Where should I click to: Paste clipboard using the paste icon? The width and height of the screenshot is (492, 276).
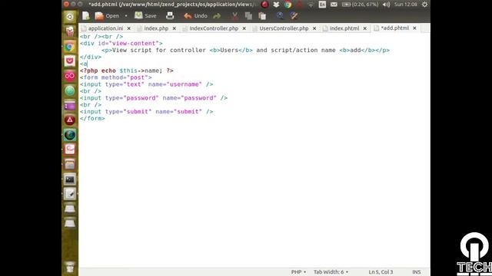[x=262, y=15]
